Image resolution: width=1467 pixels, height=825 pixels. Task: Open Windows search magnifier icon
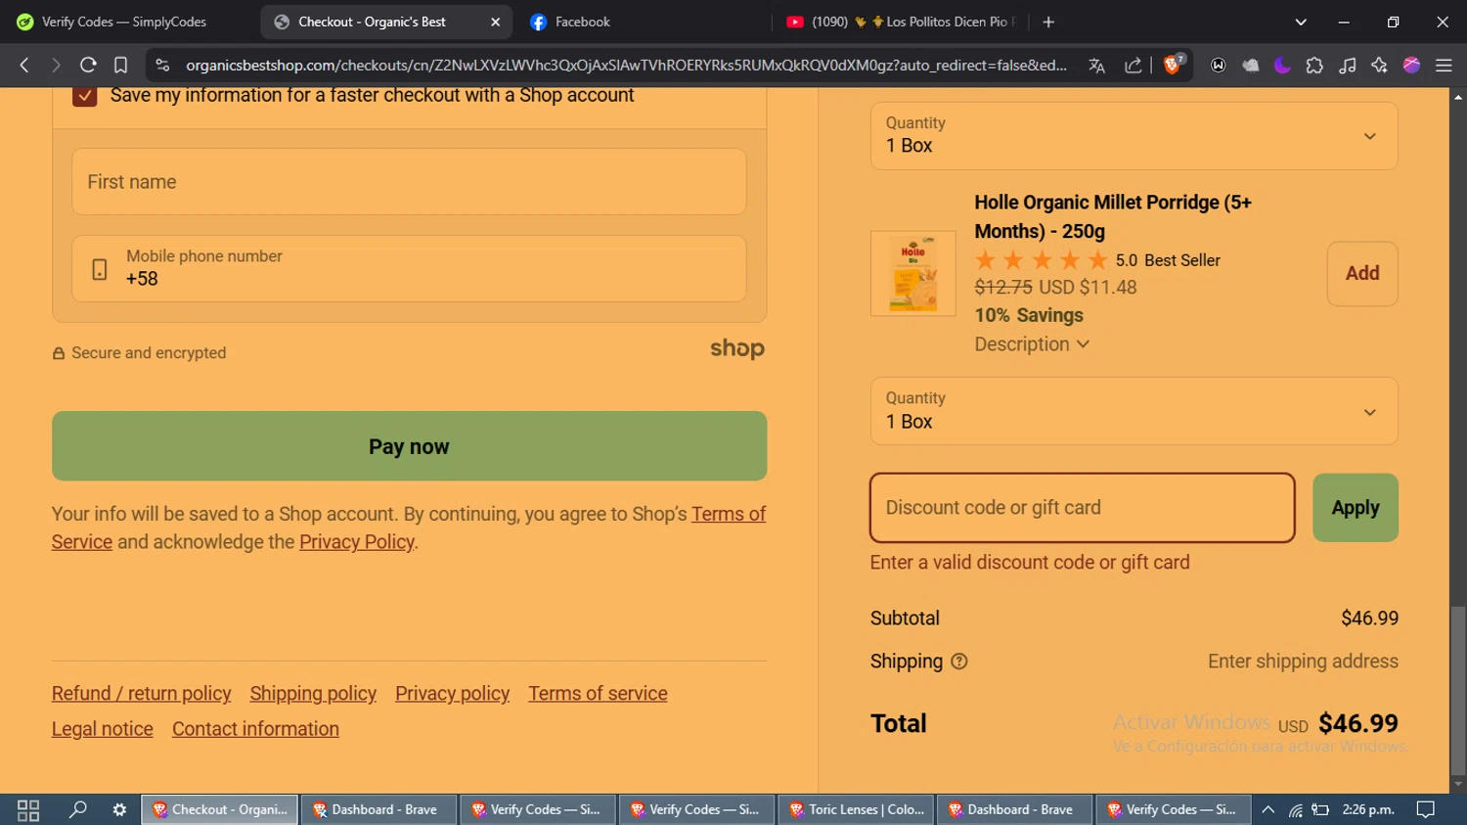click(77, 809)
